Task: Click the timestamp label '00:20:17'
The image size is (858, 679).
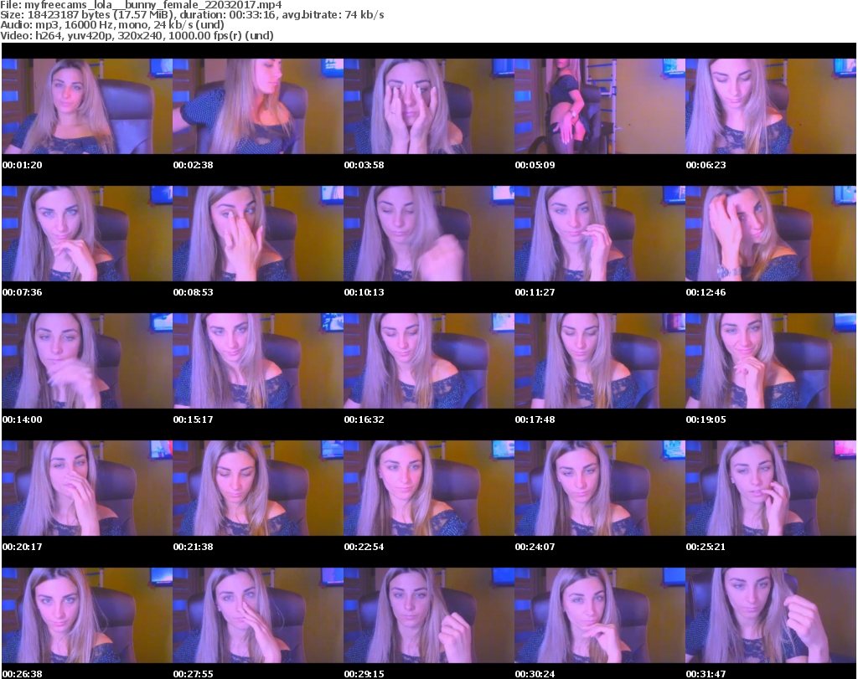Action: tap(22, 547)
